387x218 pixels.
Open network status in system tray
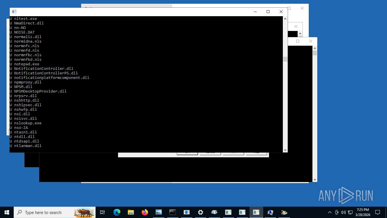[350, 212]
